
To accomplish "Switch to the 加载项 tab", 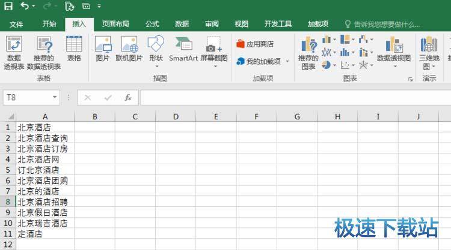I will click(x=318, y=24).
